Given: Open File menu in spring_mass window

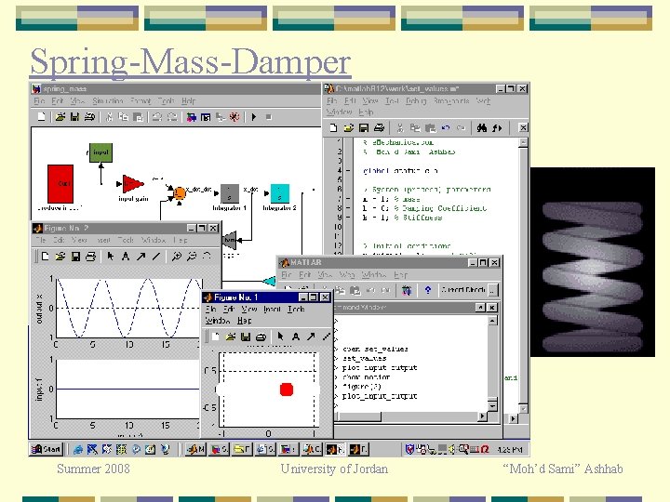Looking at the screenshot, I should click(x=39, y=100).
